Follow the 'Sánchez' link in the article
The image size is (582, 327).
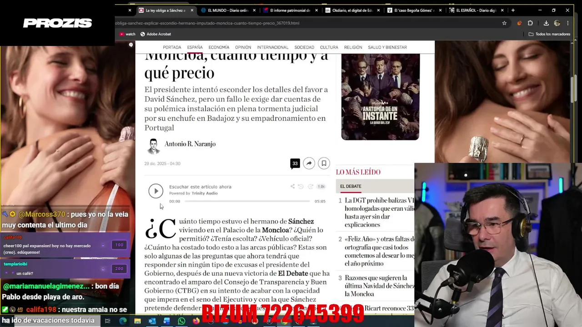[301, 221]
